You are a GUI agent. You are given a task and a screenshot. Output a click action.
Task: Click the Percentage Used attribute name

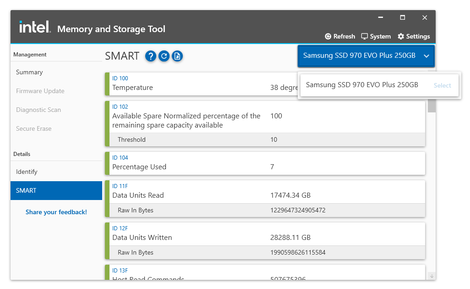(x=139, y=167)
